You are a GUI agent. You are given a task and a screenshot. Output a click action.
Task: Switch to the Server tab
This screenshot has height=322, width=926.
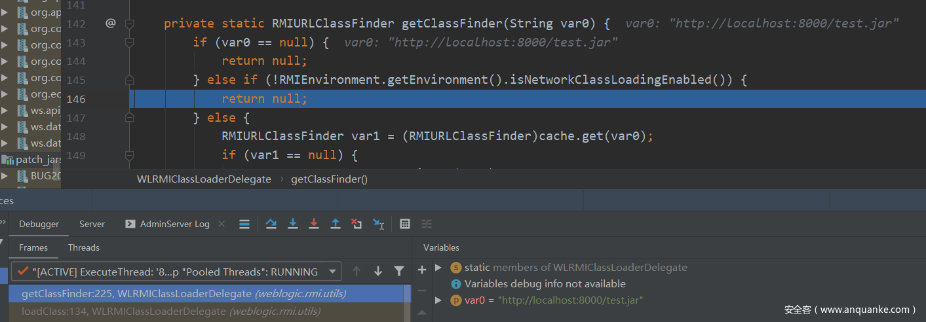[x=92, y=224]
